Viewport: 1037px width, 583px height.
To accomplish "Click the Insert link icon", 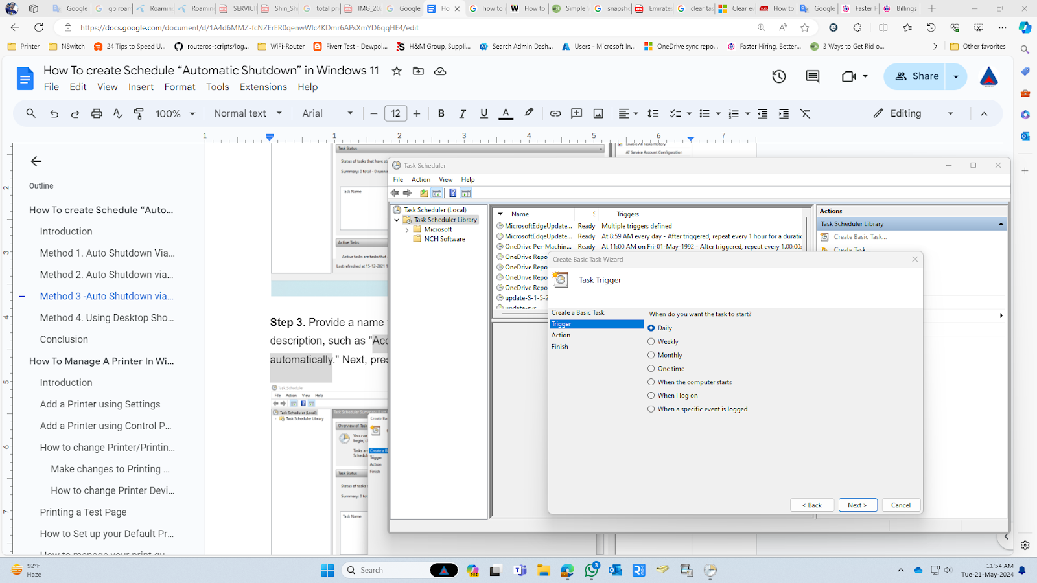I will [x=555, y=113].
